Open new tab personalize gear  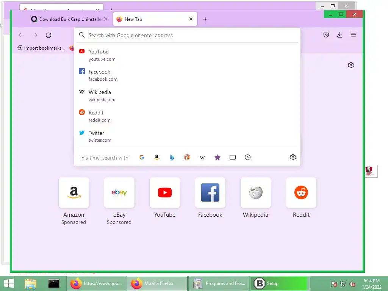pos(350,65)
